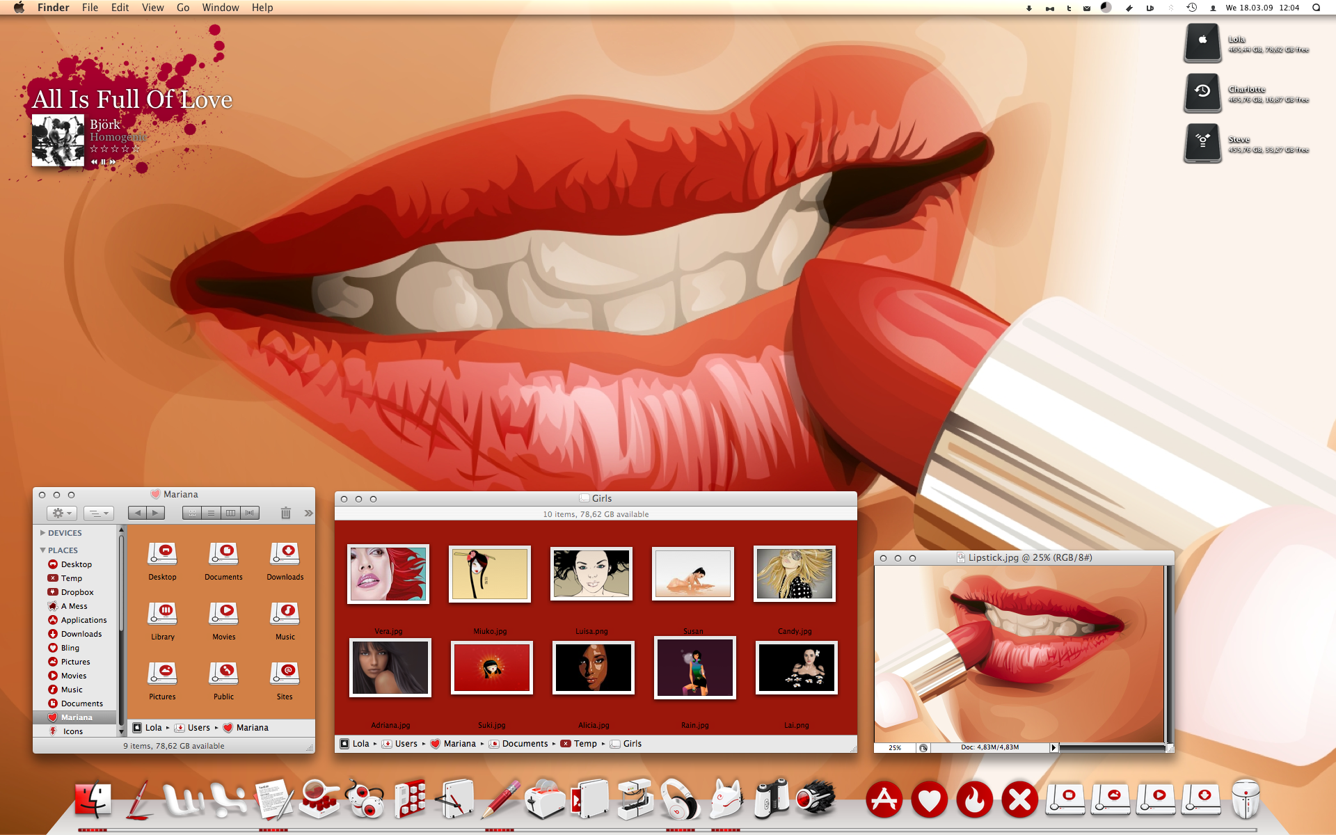Open the white fox mask app in dock
Viewport: 1336px width, 835px height.
pyautogui.click(x=726, y=800)
